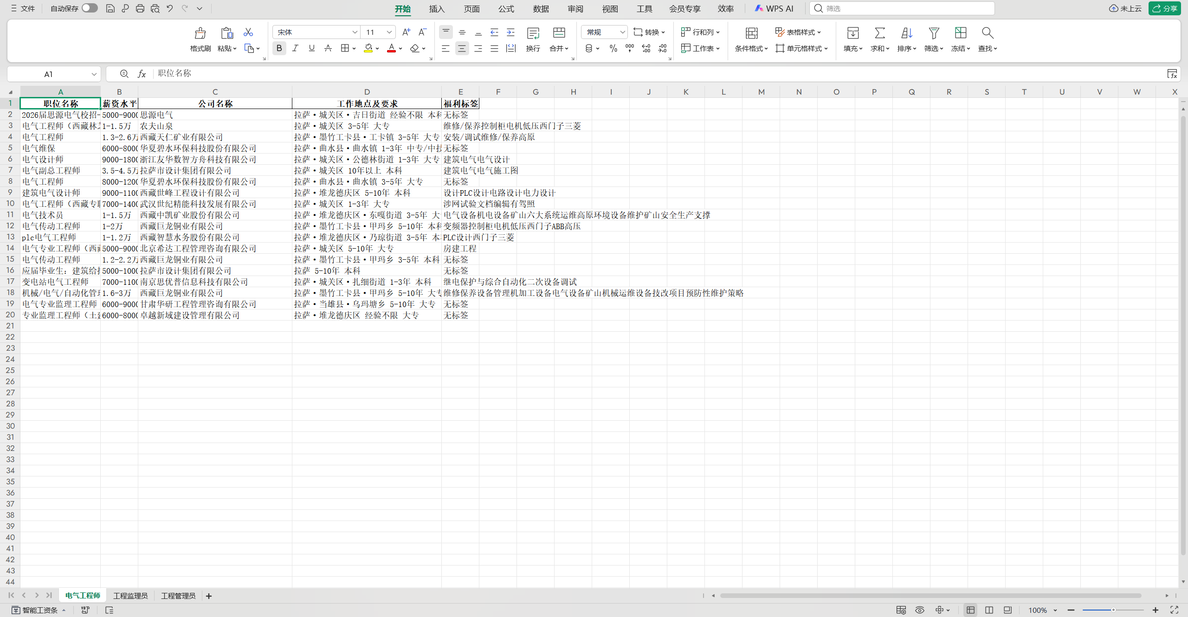Expand the Name Box dropdown arrow
Screen dimensions: 1188x617
coord(94,74)
